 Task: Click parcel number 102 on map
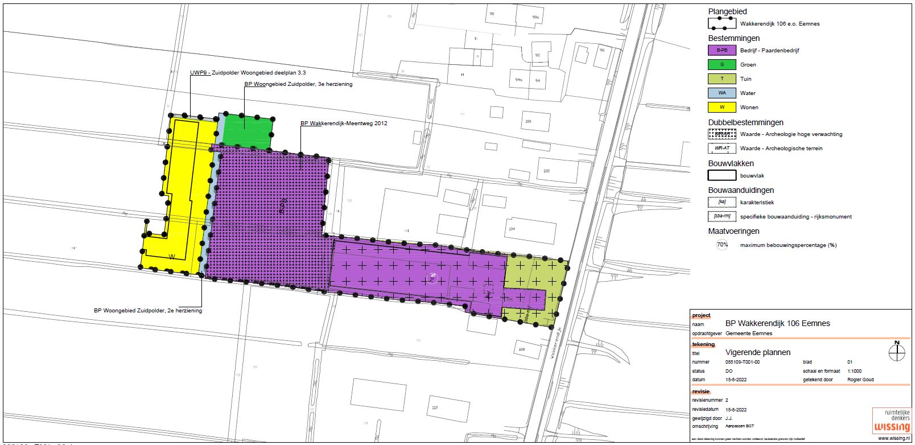(546, 171)
